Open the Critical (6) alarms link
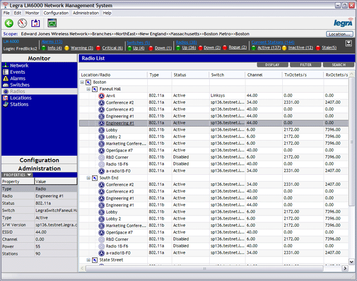This screenshot has height=281, width=357. click(x=112, y=48)
